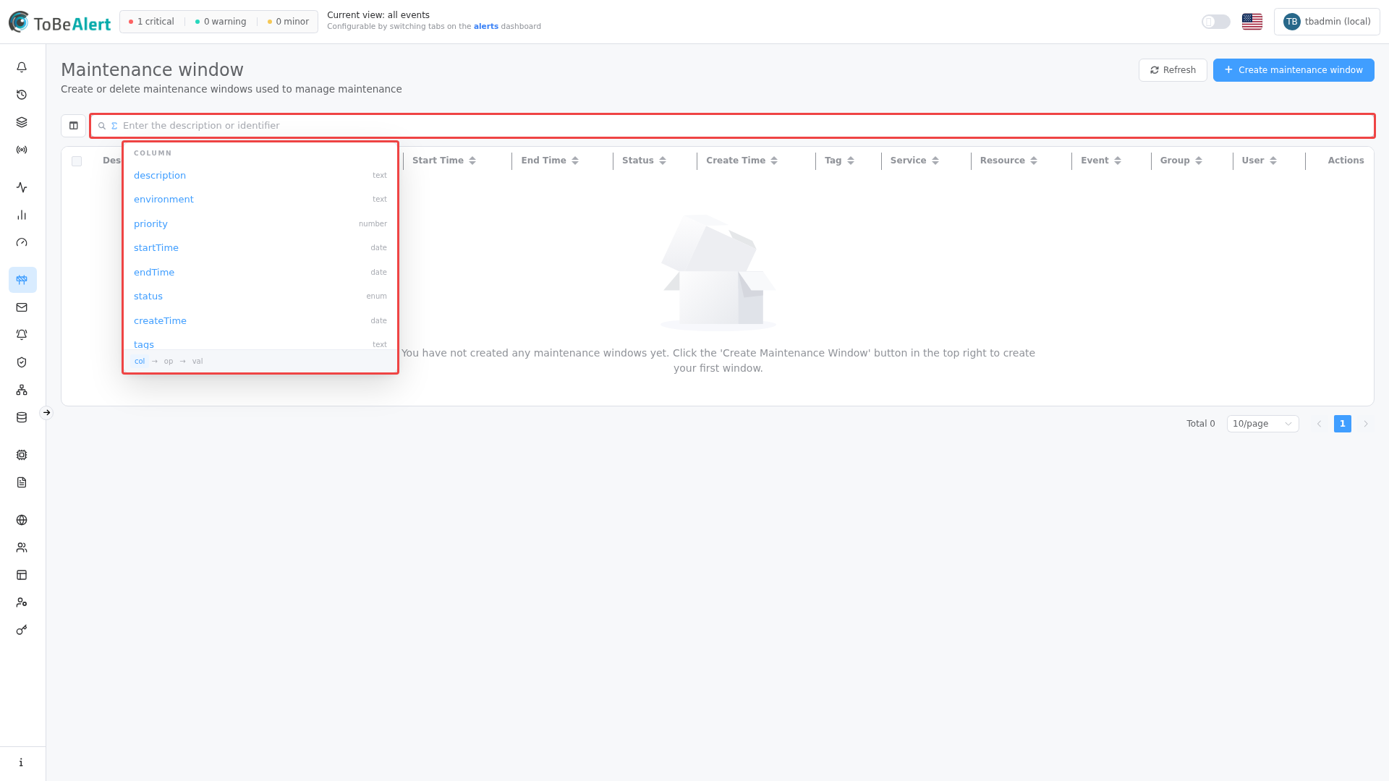This screenshot has width=1389, height=781.
Task: Open the 10/page size dropdown
Action: coord(1262,424)
